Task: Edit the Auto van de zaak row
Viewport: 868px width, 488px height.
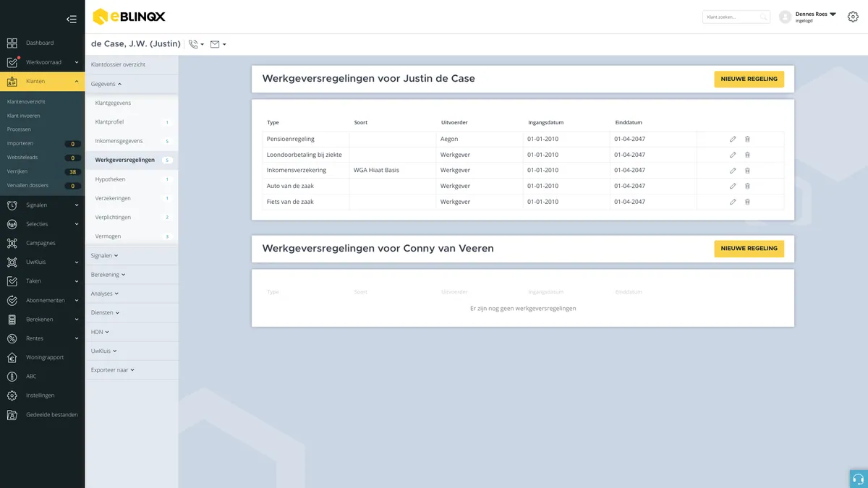Action: point(733,186)
